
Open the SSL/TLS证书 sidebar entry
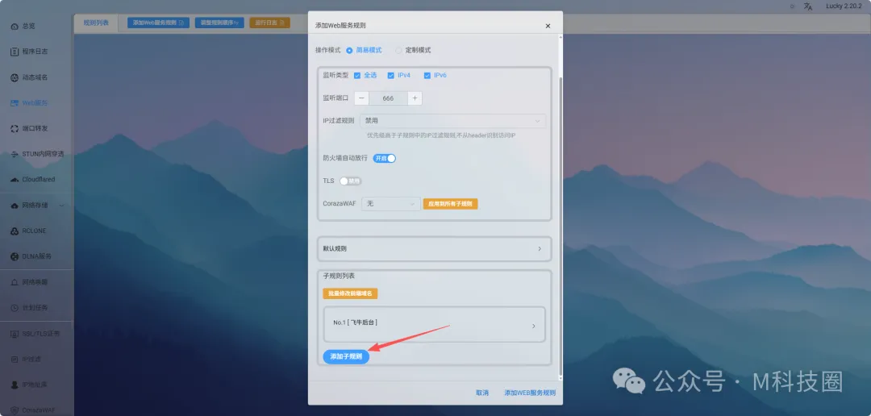(35, 334)
